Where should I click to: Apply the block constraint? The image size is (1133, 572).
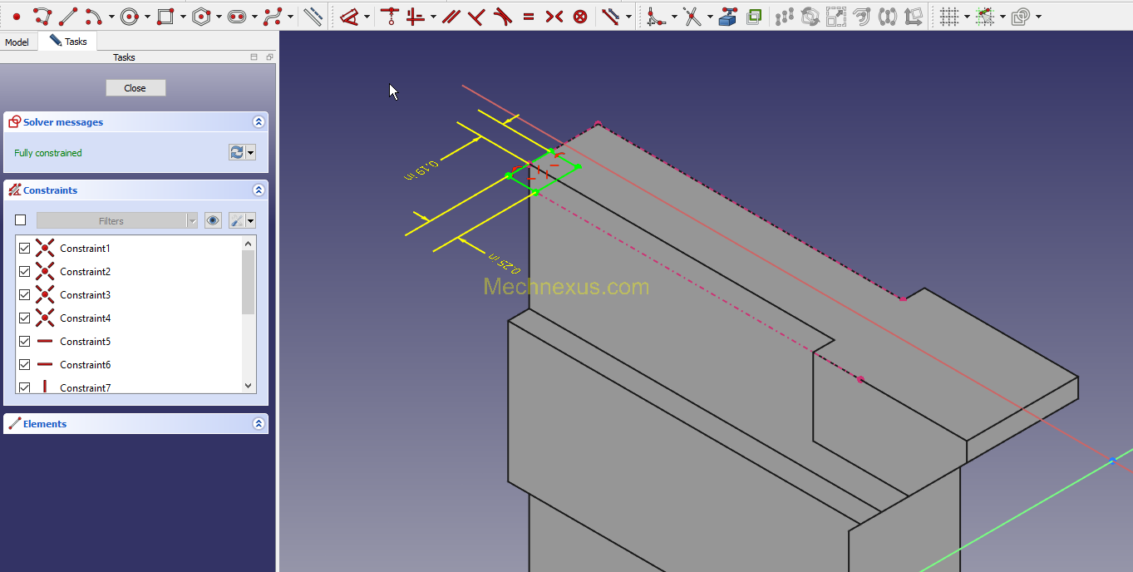pos(580,16)
